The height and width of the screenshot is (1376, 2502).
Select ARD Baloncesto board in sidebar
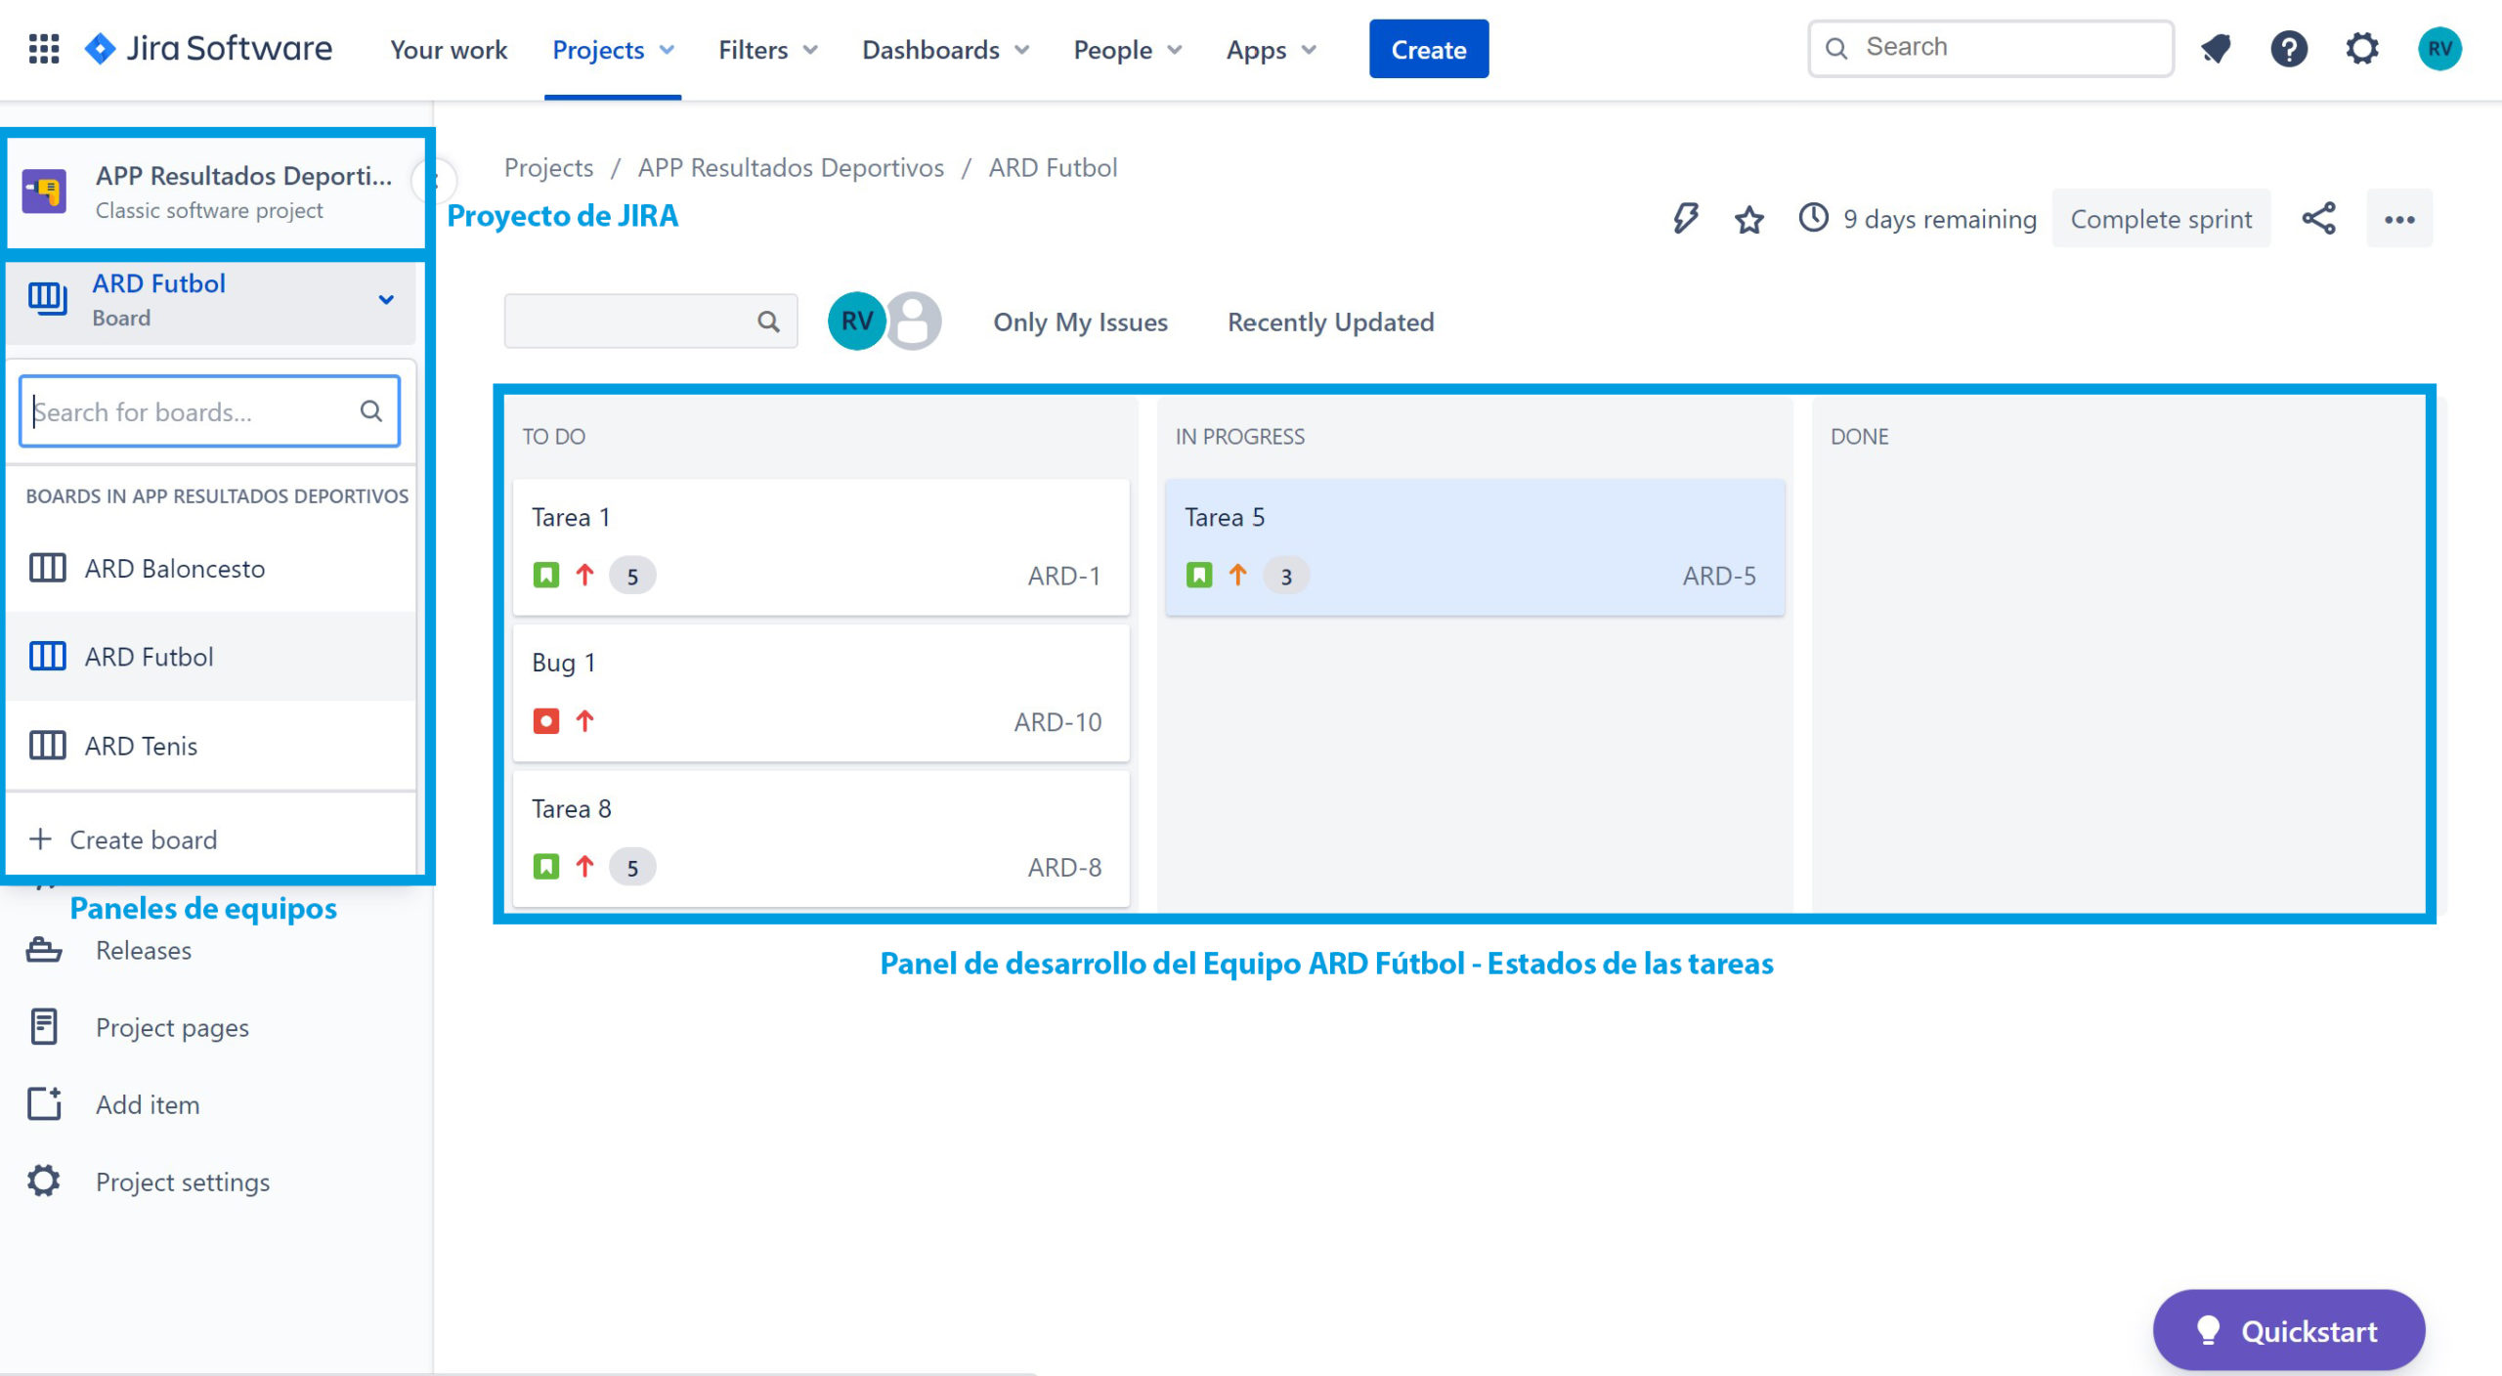tap(174, 568)
